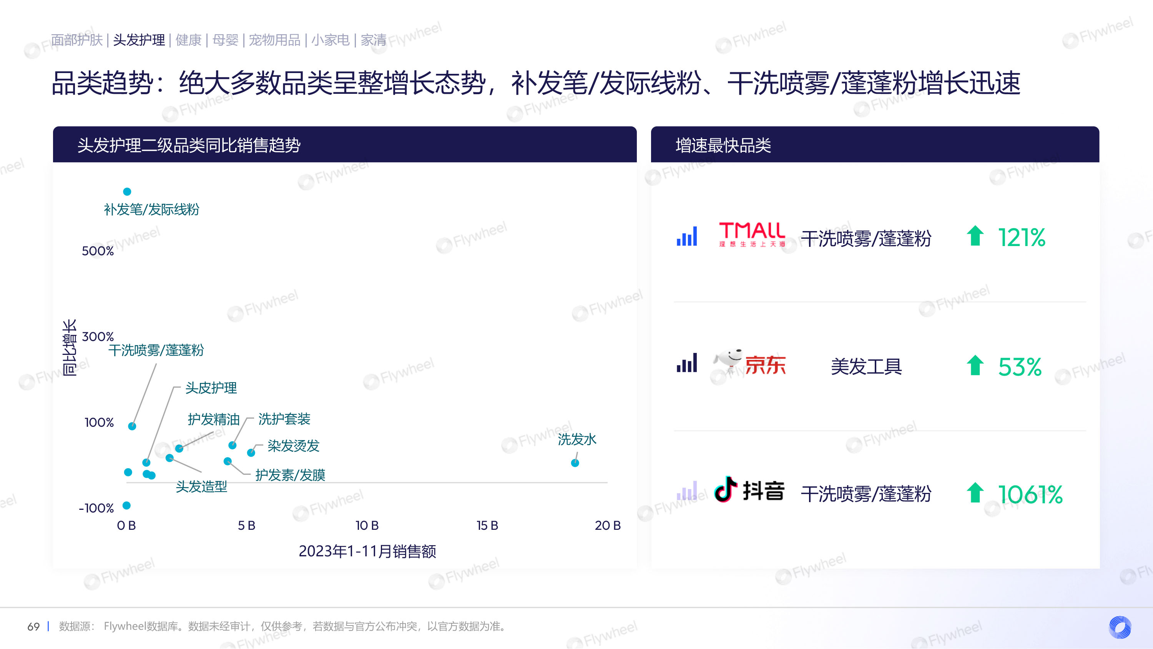Click the green up arrow next to 121%
The width and height of the screenshot is (1153, 649).
point(975,236)
